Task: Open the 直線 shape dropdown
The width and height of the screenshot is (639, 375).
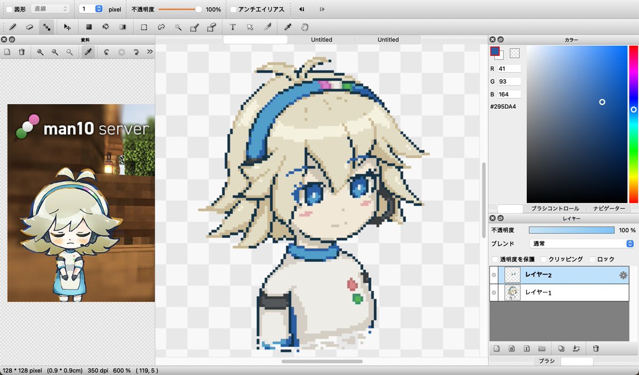Action: pos(51,9)
